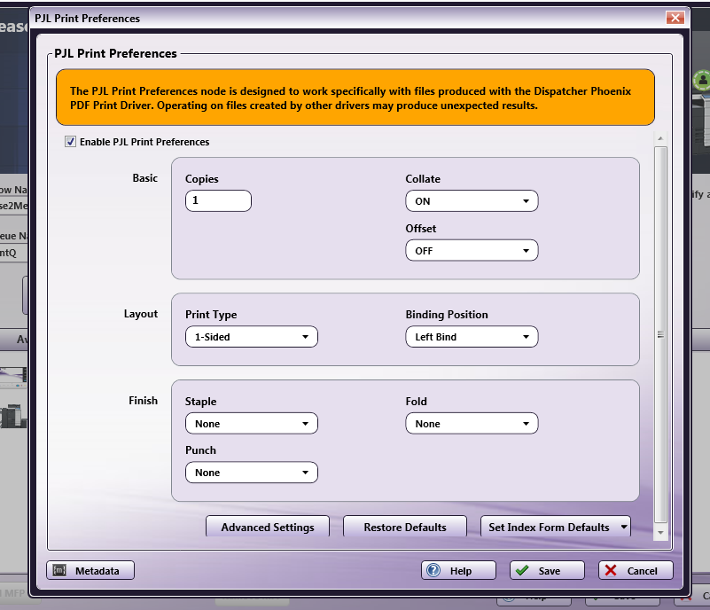Image resolution: width=710 pixels, height=610 pixels.
Task: Expand the Staple dropdown
Action: pyautogui.click(x=252, y=424)
